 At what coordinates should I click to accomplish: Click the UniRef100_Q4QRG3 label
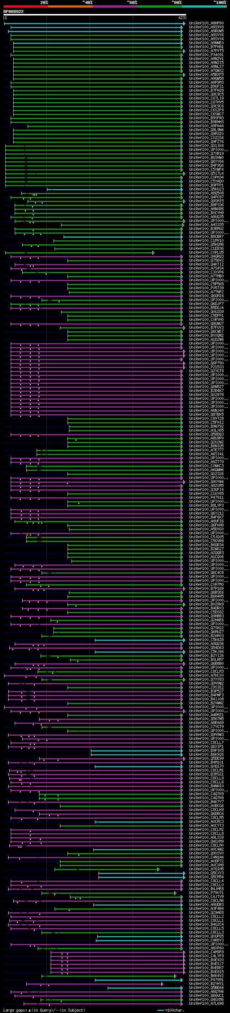pyautogui.click(x=206, y=257)
